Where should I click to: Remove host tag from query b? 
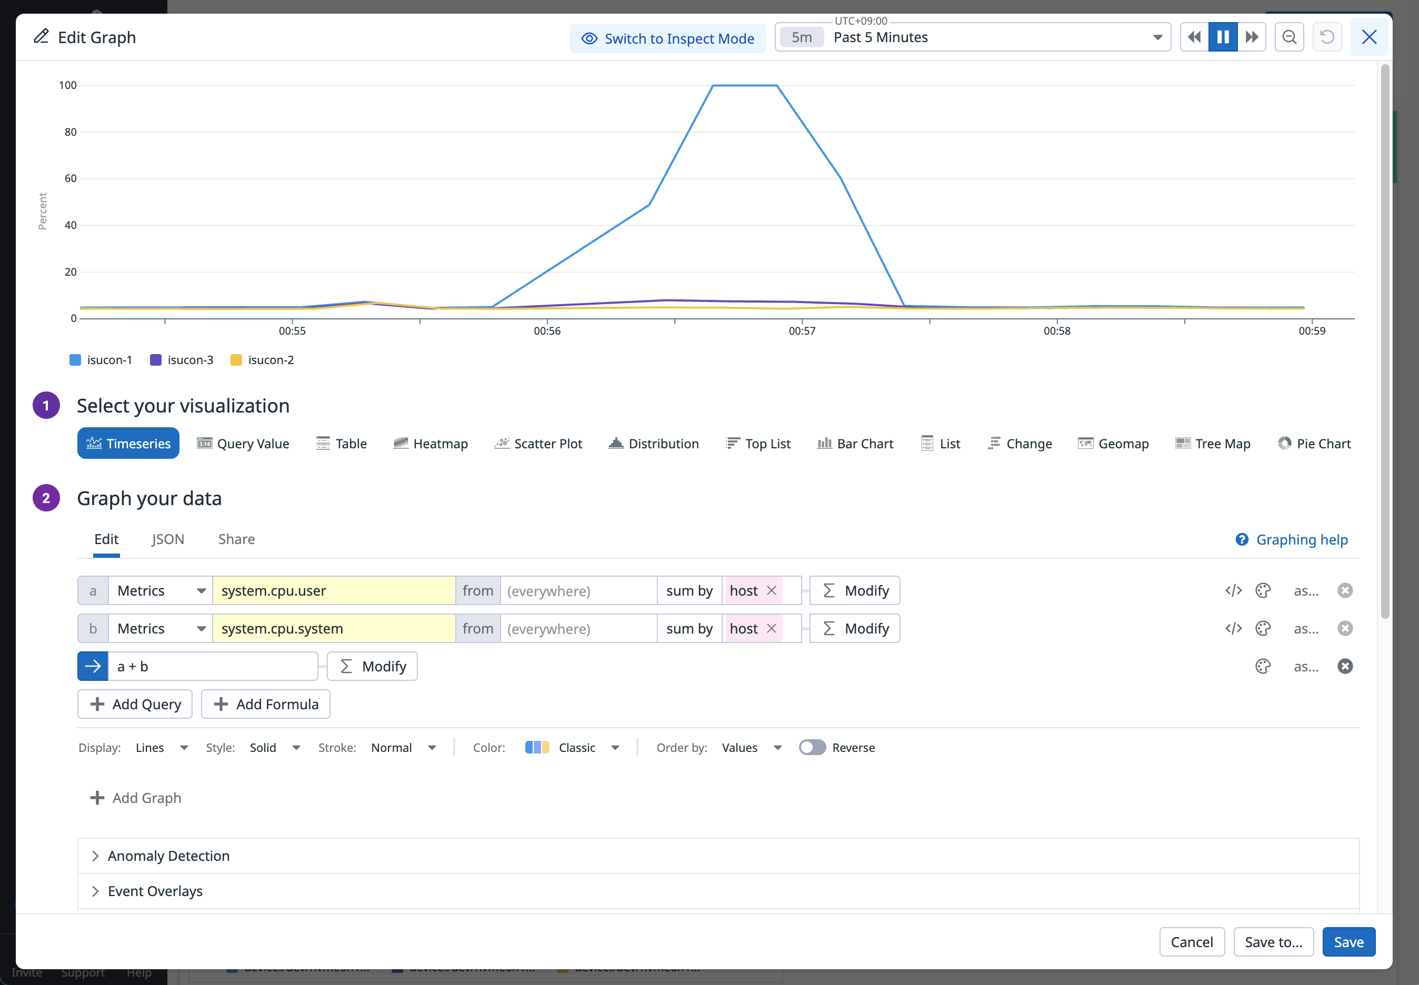[771, 628]
